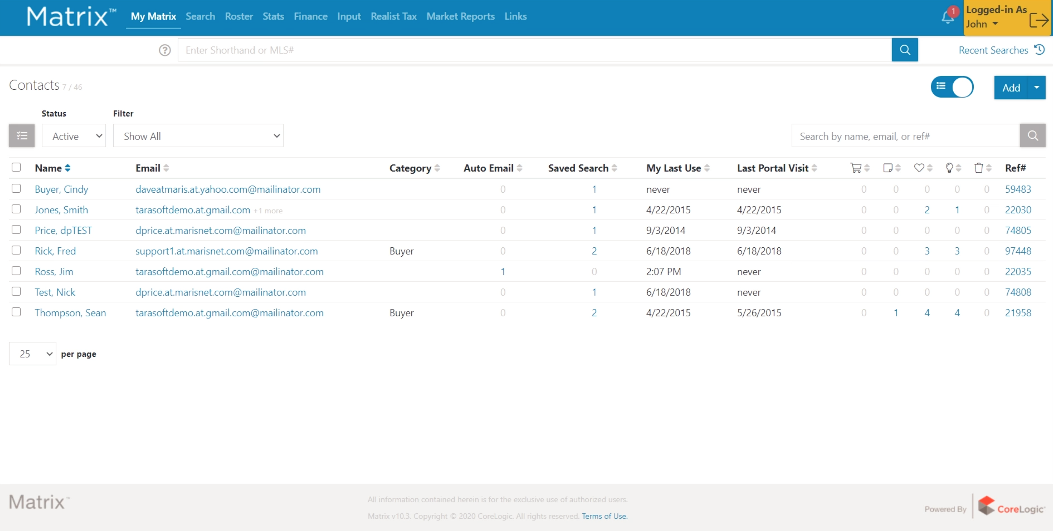Select the checkbox for Rick, Fred
Viewport: 1053px width, 531px height.
(16, 250)
